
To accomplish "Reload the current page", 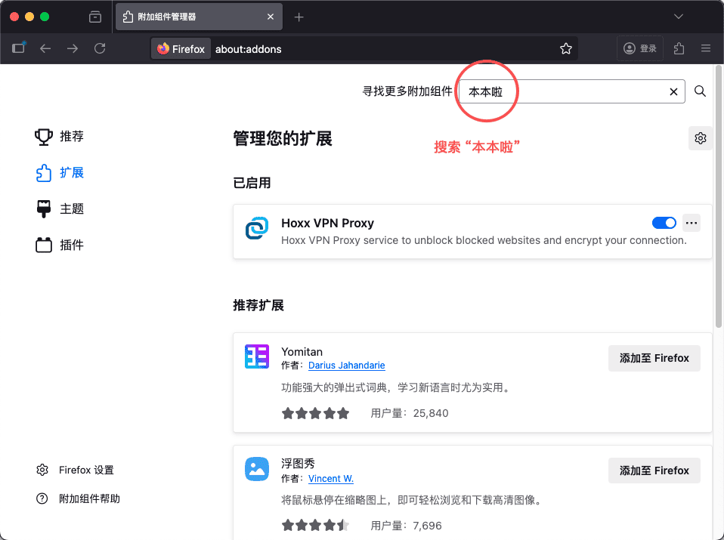I will pos(100,48).
